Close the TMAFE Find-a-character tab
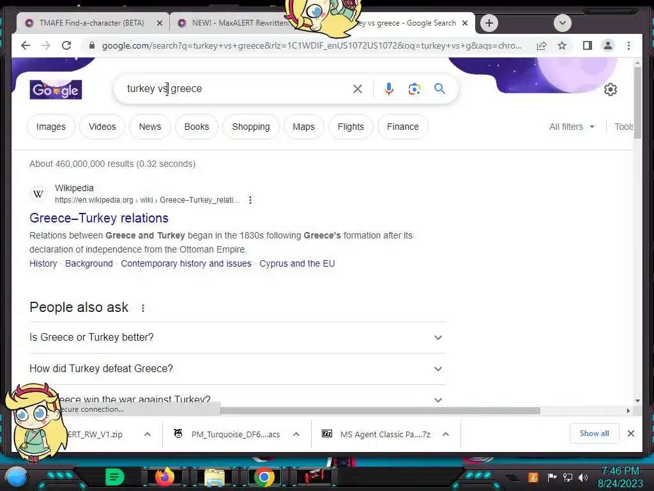Image resolution: width=654 pixels, height=491 pixels. pos(159,24)
